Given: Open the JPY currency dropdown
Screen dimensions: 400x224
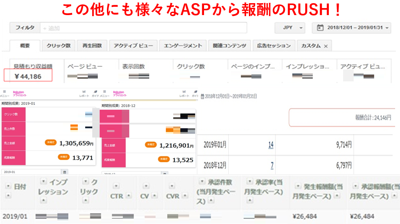Looking at the screenshot, I should [289, 28].
